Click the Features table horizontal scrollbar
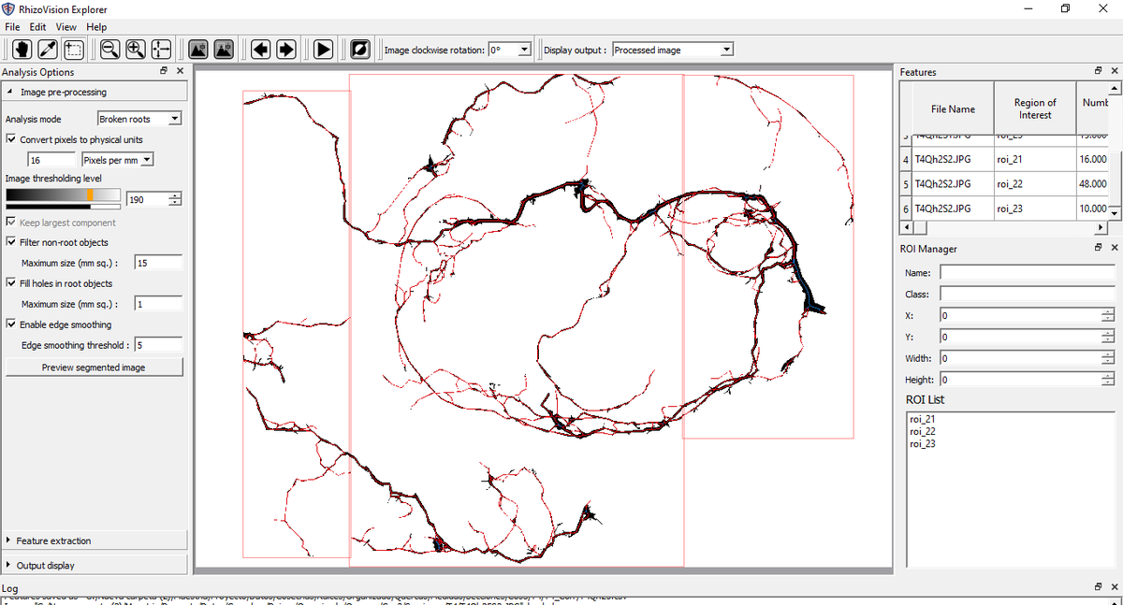The width and height of the screenshot is (1123, 605). point(1003,227)
